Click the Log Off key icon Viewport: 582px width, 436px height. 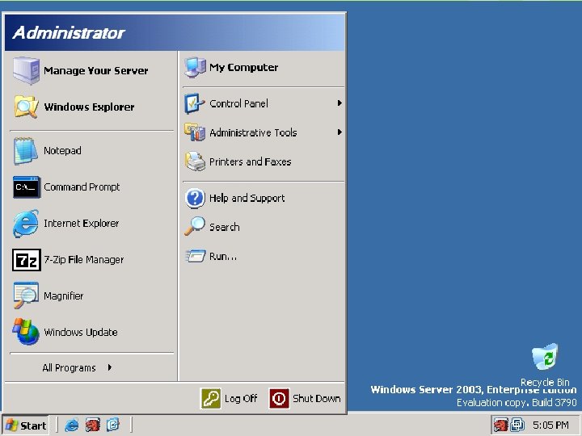coord(211,399)
